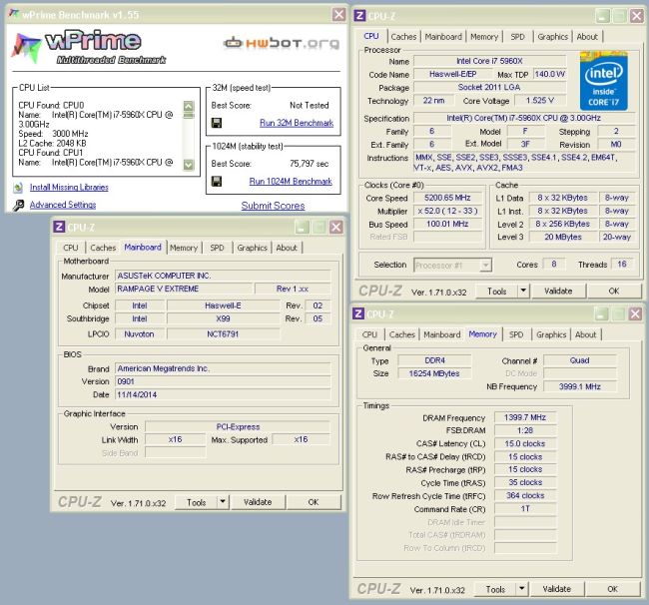Switch to the CPU tab in the Mainboard window

pos(70,248)
